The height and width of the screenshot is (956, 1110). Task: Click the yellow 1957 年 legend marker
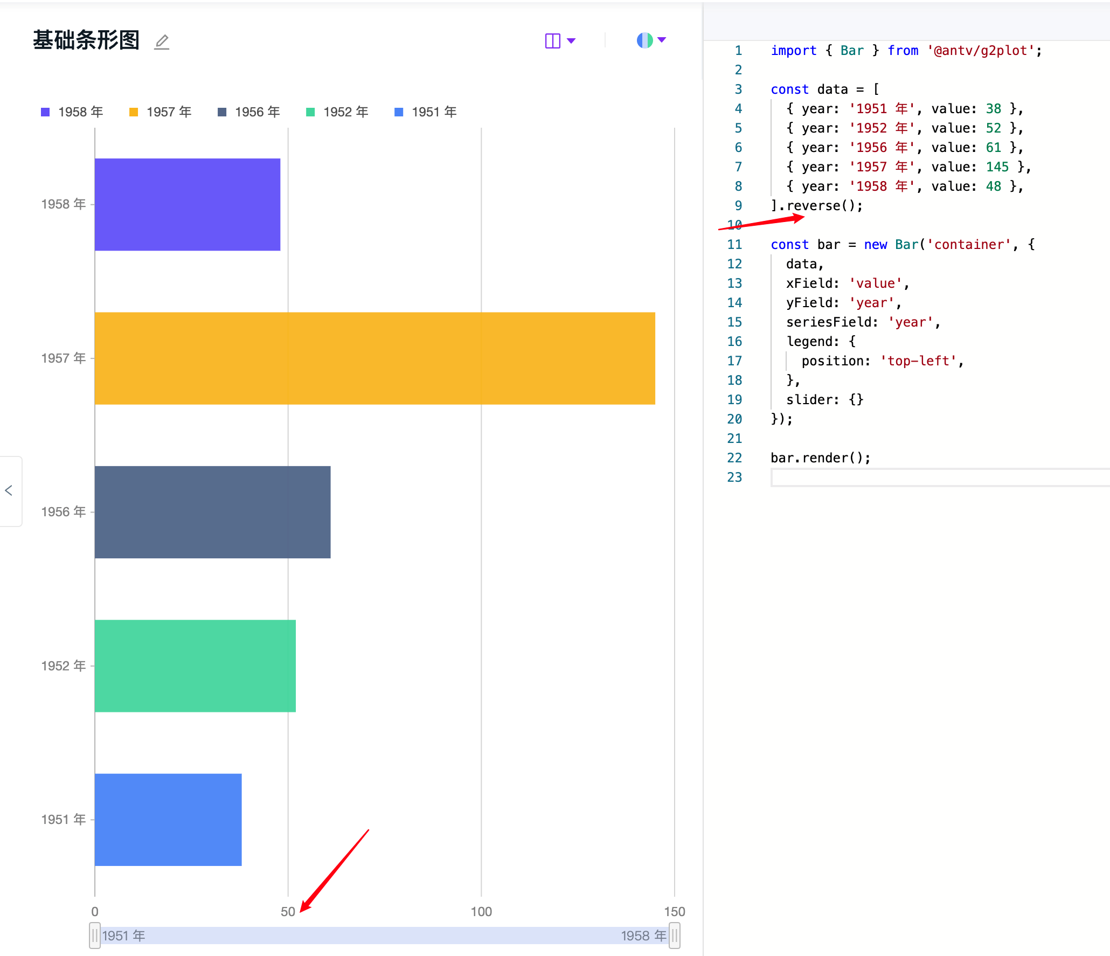pos(133,112)
